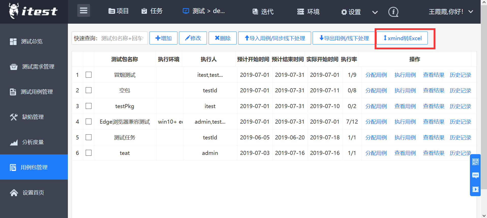Viewport: 487px width, 218px height.
Task: Click 查看结果 for teat
Action: click(x=434, y=153)
